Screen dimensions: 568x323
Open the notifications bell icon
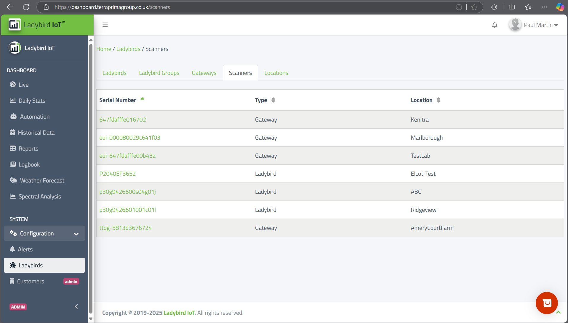coord(495,25)
